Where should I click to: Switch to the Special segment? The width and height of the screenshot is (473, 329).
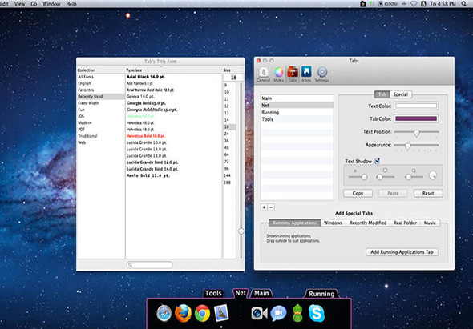pos(400,94)
